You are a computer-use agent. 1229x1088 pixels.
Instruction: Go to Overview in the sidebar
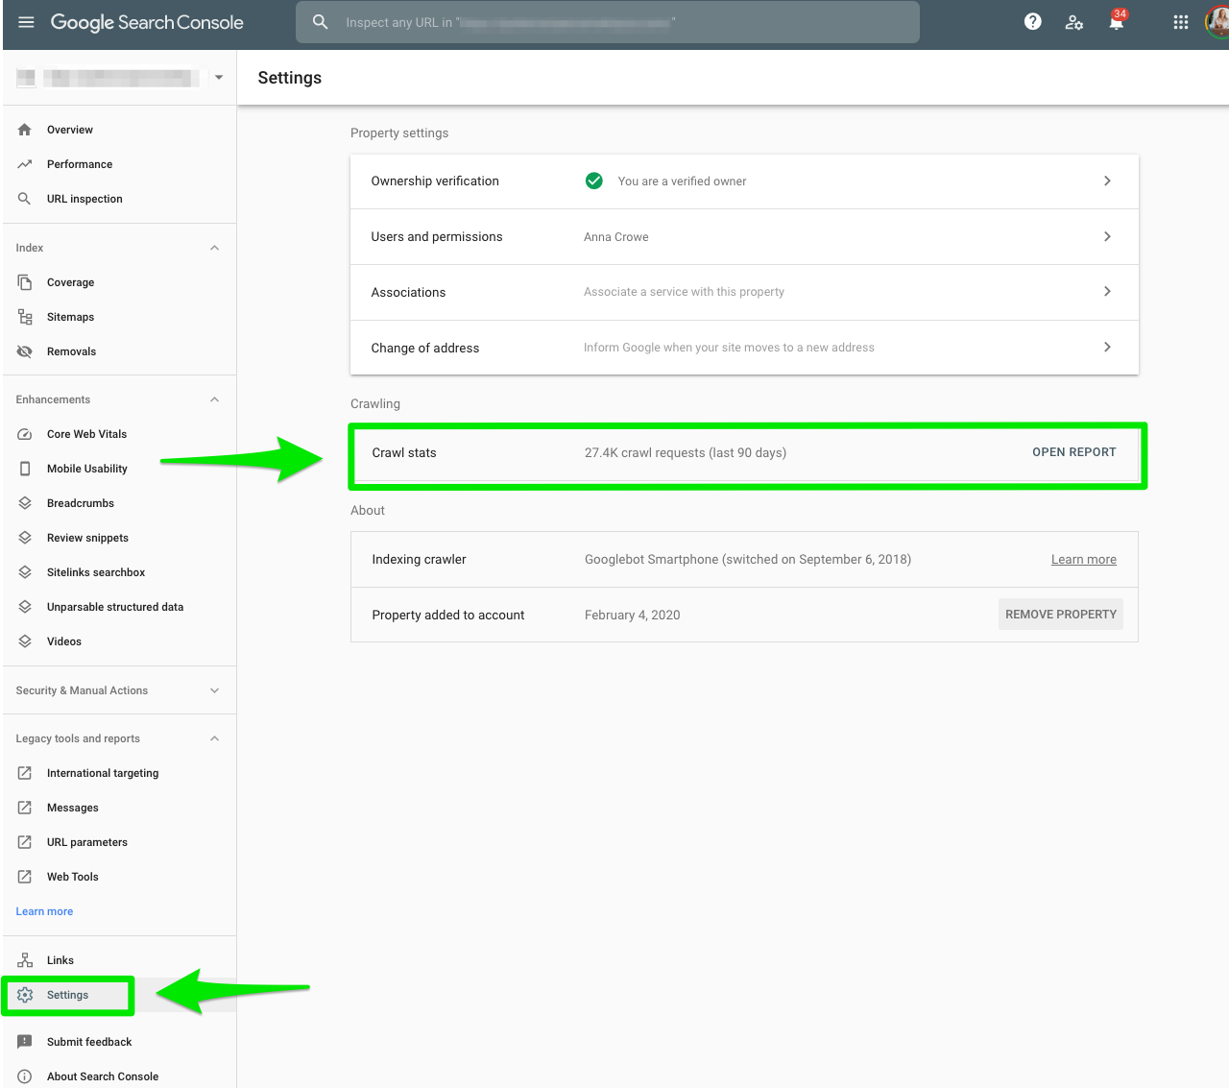(70, 130)
